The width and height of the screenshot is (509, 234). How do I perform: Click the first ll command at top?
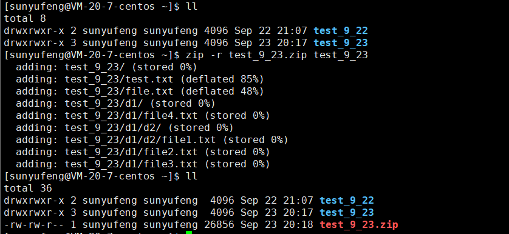coord(192,7)
